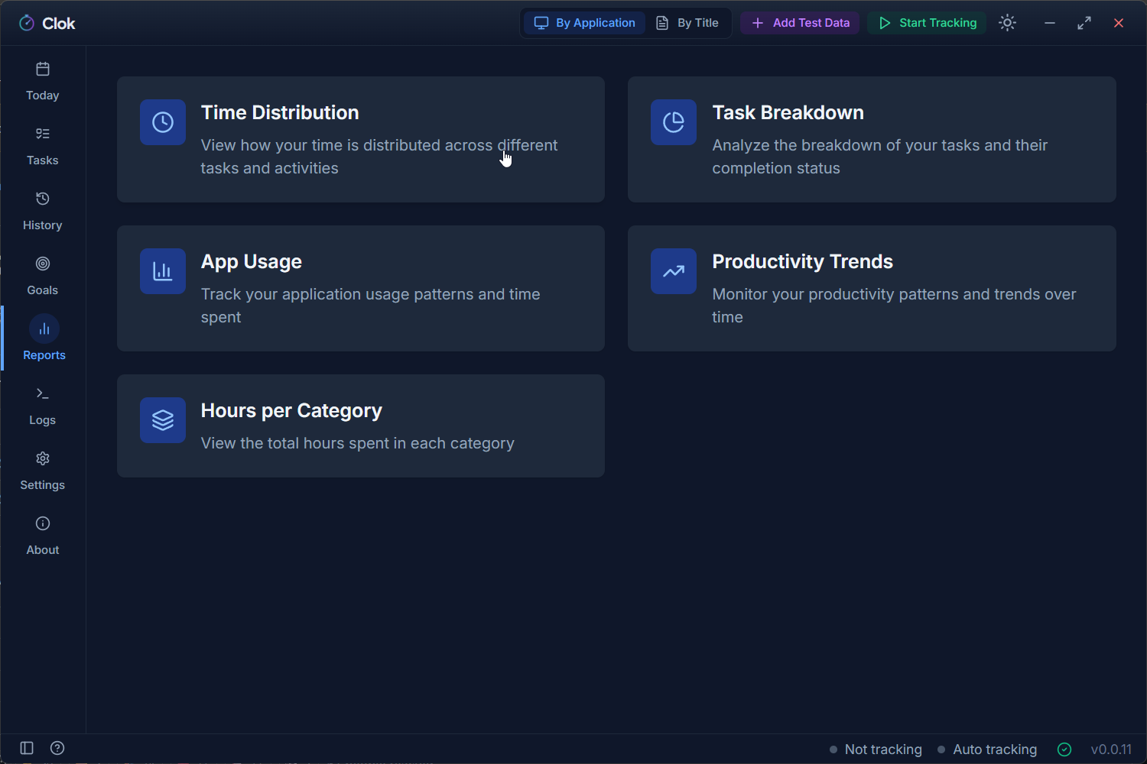Open the Productivity Trends report title
The height and width of the screenshot is (764, 1147).
click(x=802, y=262)
